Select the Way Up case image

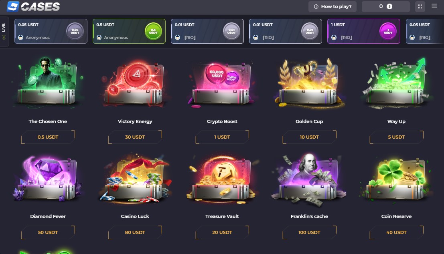(x=396, y=83)
